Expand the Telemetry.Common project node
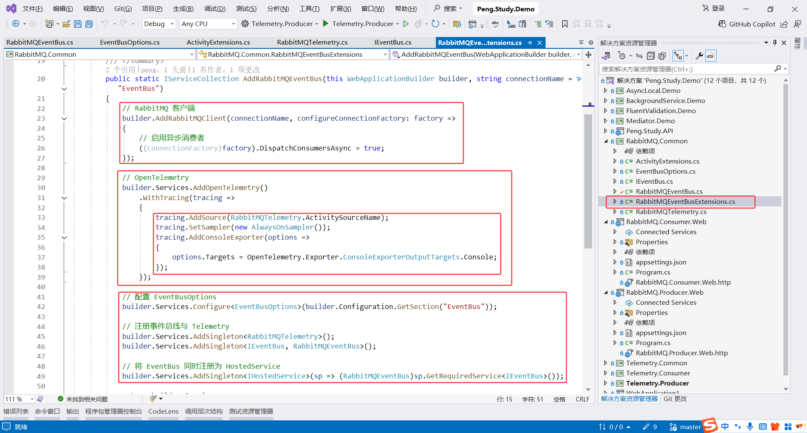This screenshot has height=433, width=807. click(606, 363)
